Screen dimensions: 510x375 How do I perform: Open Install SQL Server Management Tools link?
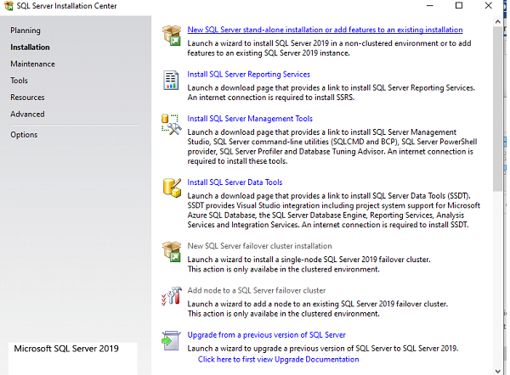point(250,118)
